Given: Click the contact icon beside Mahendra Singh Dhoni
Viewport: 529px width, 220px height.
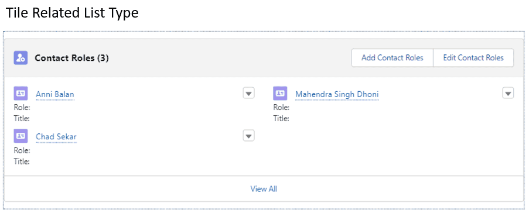Looking at the screenshot, I should tap(280, 93).
